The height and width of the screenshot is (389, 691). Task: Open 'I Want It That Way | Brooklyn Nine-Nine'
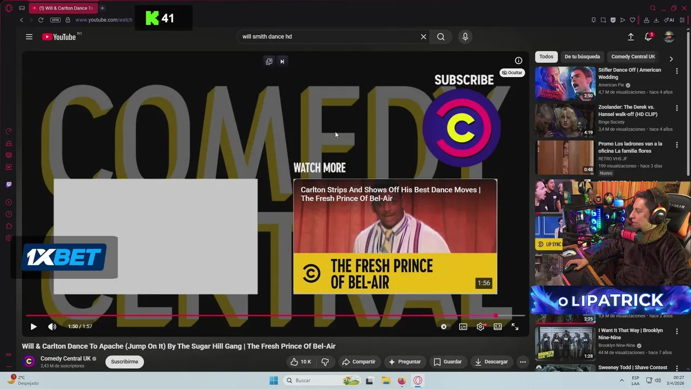[x=631, y=334]
